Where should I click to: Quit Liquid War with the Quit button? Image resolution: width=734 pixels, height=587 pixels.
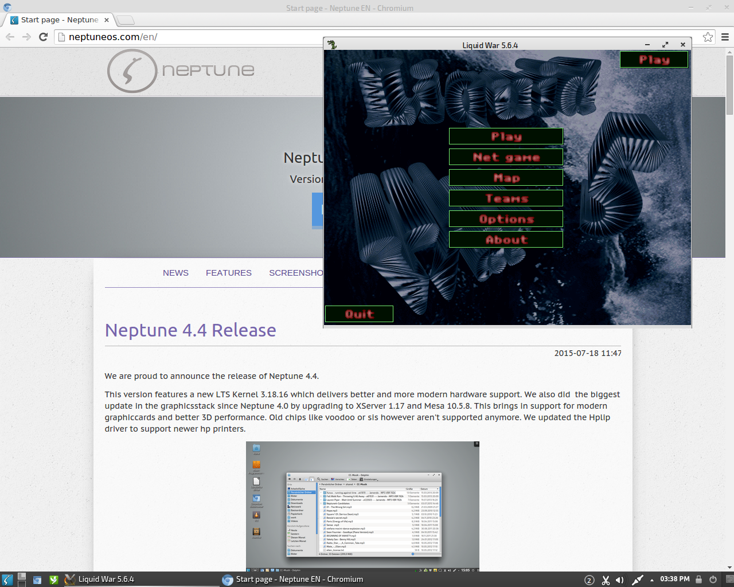tap(360, 314)
